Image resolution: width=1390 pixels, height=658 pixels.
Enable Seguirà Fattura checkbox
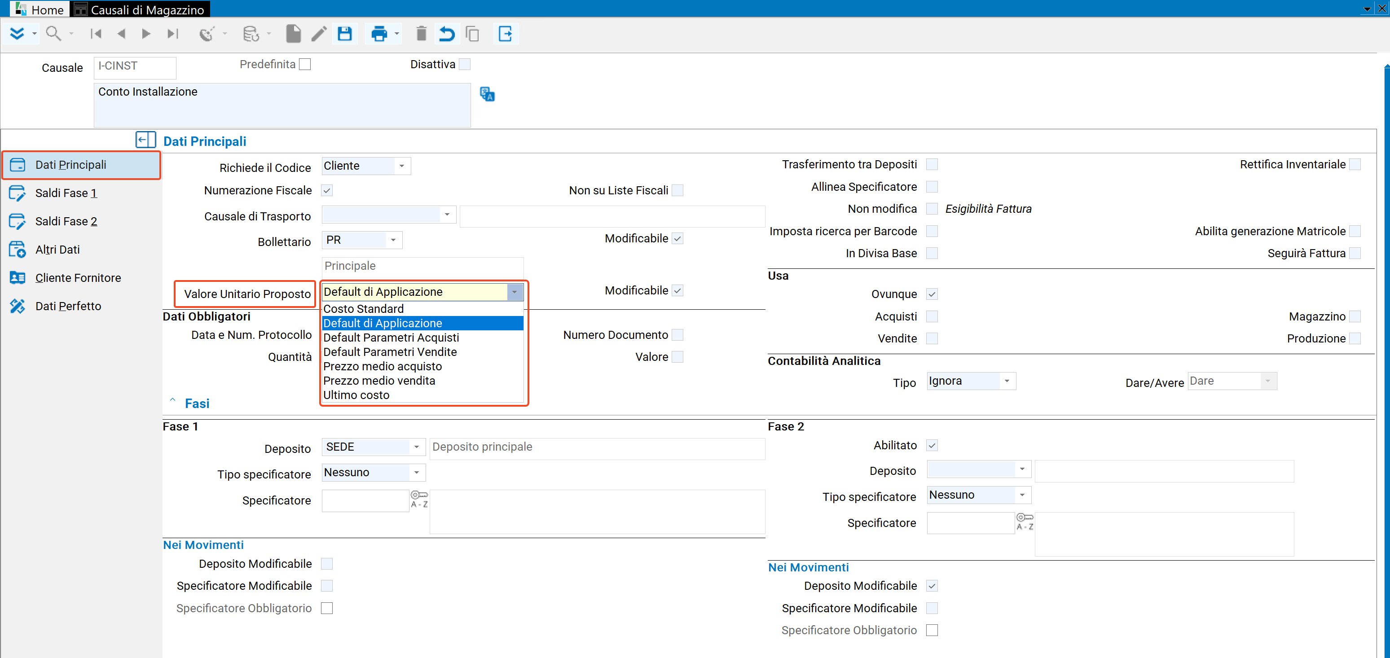1355,254
